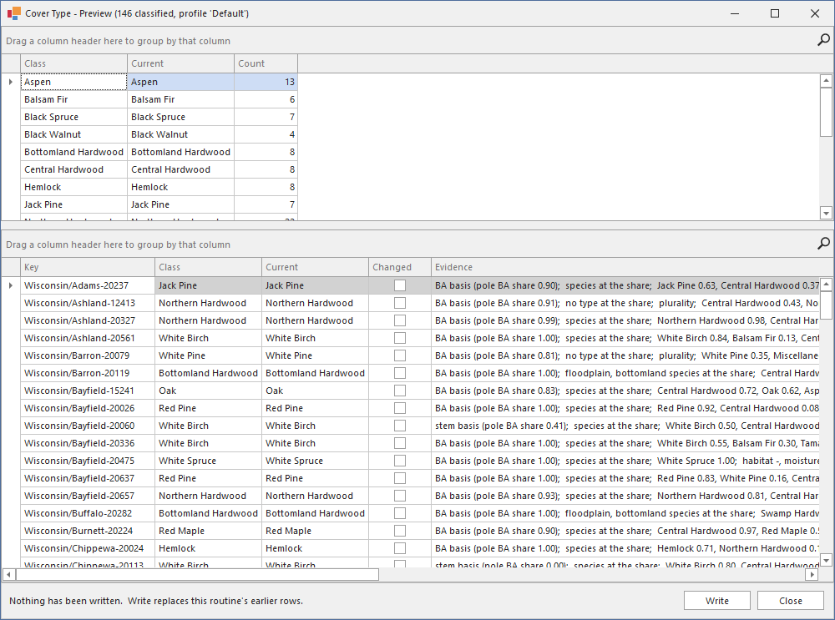This screenshot has width=835, height=620.
Task: Check Changed box for Wisconsin/Barron-20079
Action: [400, 355]
